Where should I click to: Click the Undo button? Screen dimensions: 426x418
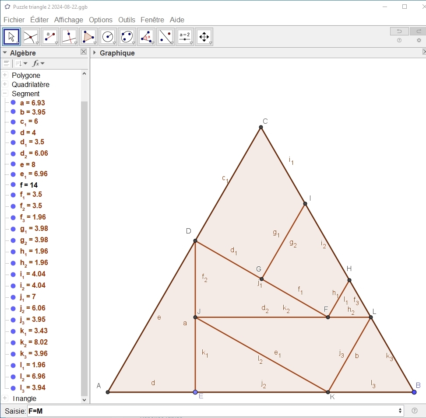coord(399,31)
